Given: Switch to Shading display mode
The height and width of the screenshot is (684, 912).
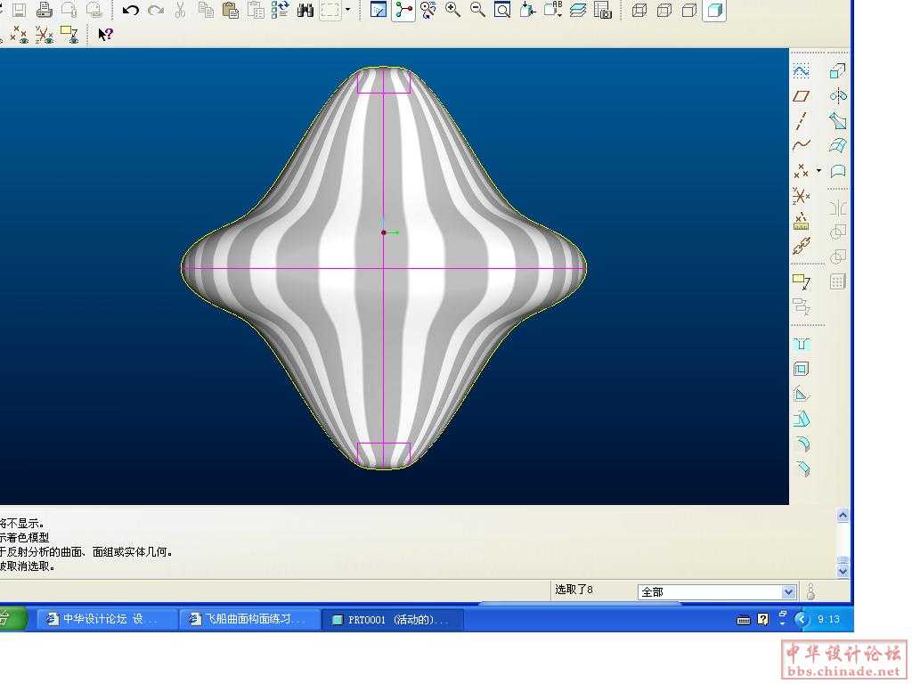Looking at the screenshot, I should [x=715, y=9].
